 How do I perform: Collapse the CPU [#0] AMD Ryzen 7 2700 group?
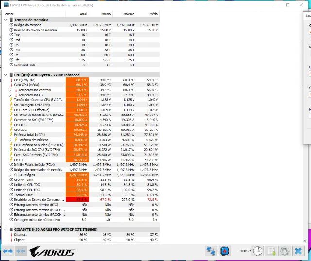click(x=5, y=75)
